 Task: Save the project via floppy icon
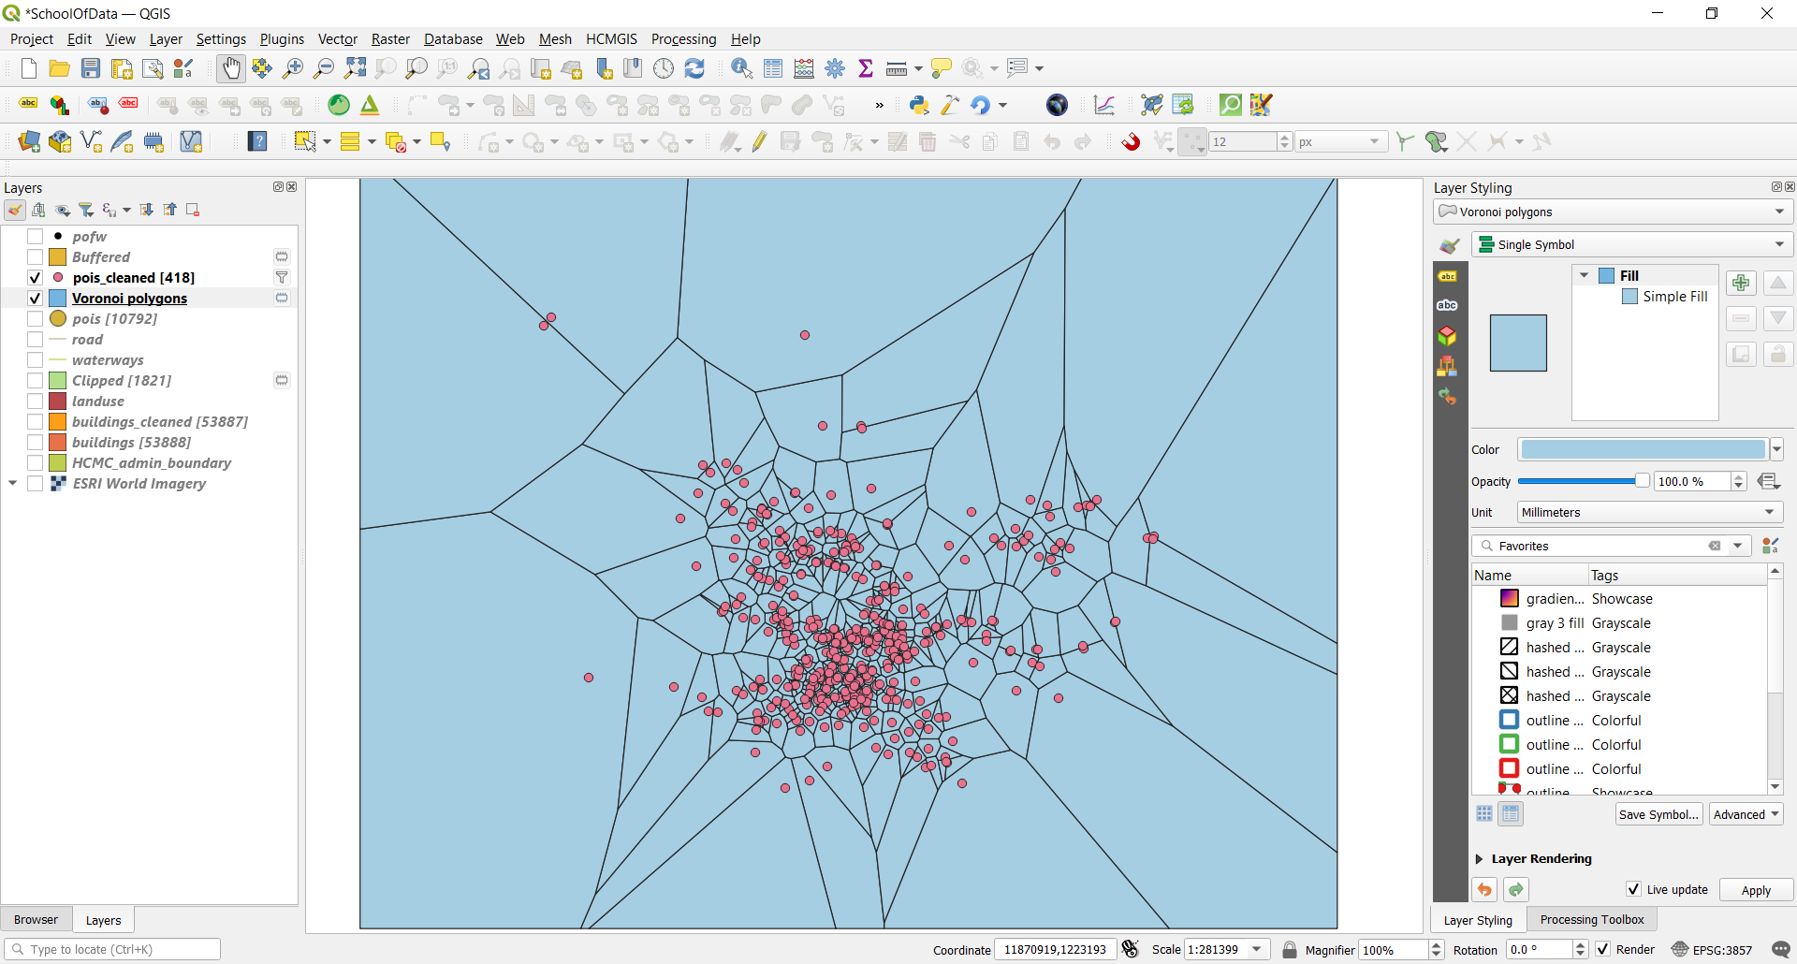[90, 68]
